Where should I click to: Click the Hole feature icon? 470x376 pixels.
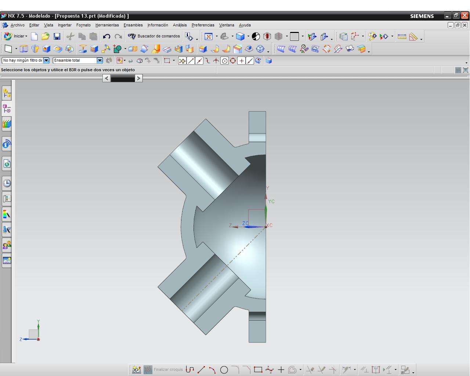click(46, 49)
